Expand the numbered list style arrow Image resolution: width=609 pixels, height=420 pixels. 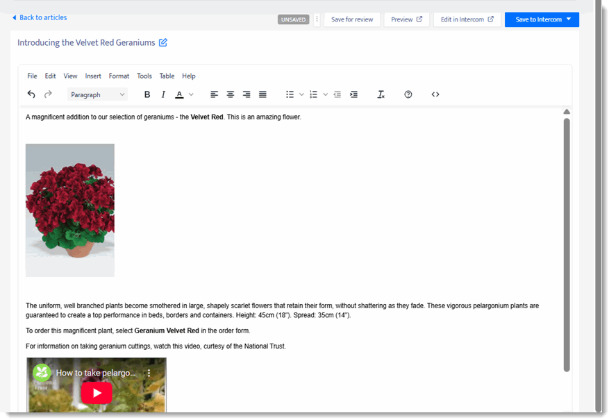[326, 94]
